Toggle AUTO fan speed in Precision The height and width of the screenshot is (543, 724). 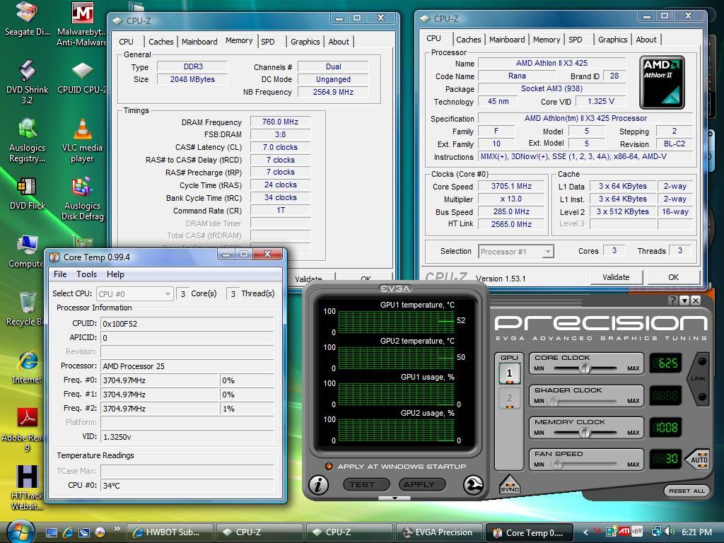(x=699, y=460)
